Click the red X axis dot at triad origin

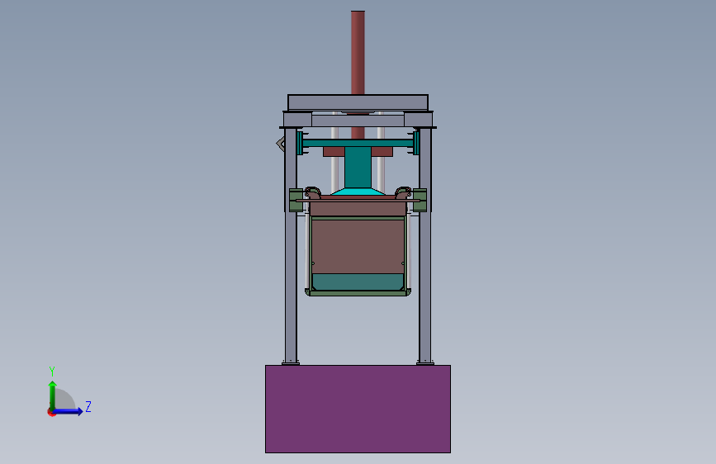pos(51,413)
